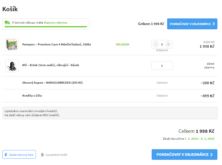Decrease Pampers quantity with minus button

click(x=156, y=44)
